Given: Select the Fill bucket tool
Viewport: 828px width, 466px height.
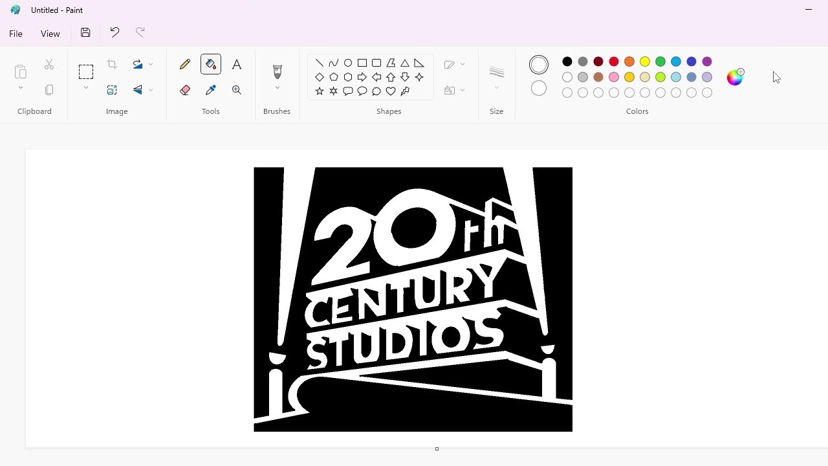Looking at the screenshot, I should [211, 64].
